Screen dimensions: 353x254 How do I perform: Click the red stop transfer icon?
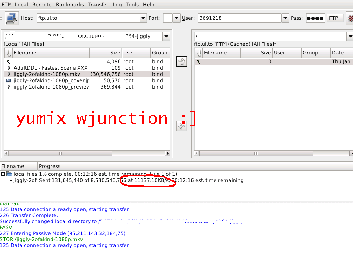point(351,18)
